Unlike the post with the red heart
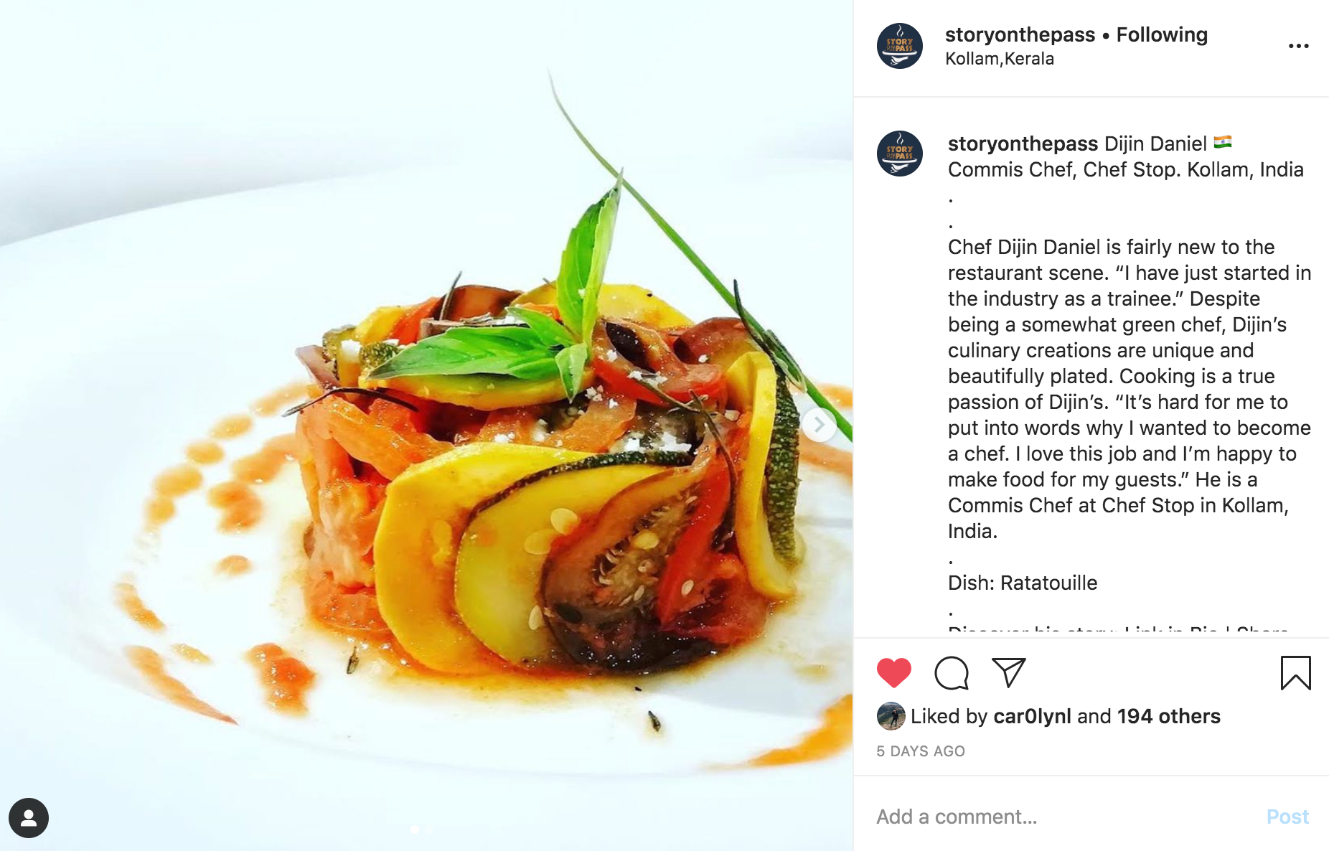This screenshot has height=851, width=1329. 893,673
